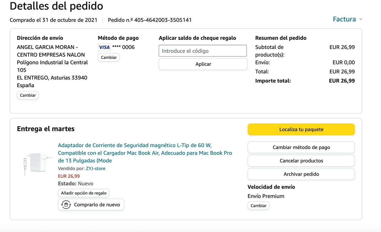Choose 'Cancelar productos'
381x232 pixels.
tap(301, 161)
